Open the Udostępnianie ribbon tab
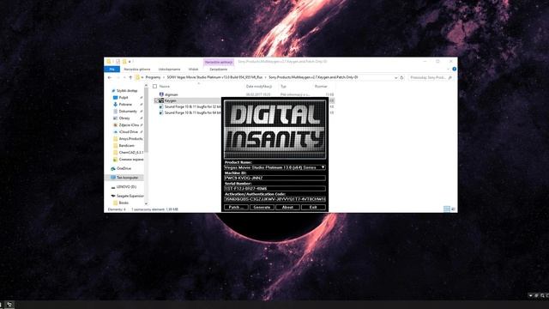 click(170, 70)
